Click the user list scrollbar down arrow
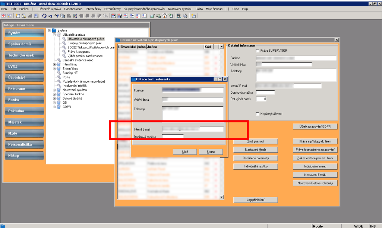The height and width of the screenshot is (228, 382). [222, 197]
